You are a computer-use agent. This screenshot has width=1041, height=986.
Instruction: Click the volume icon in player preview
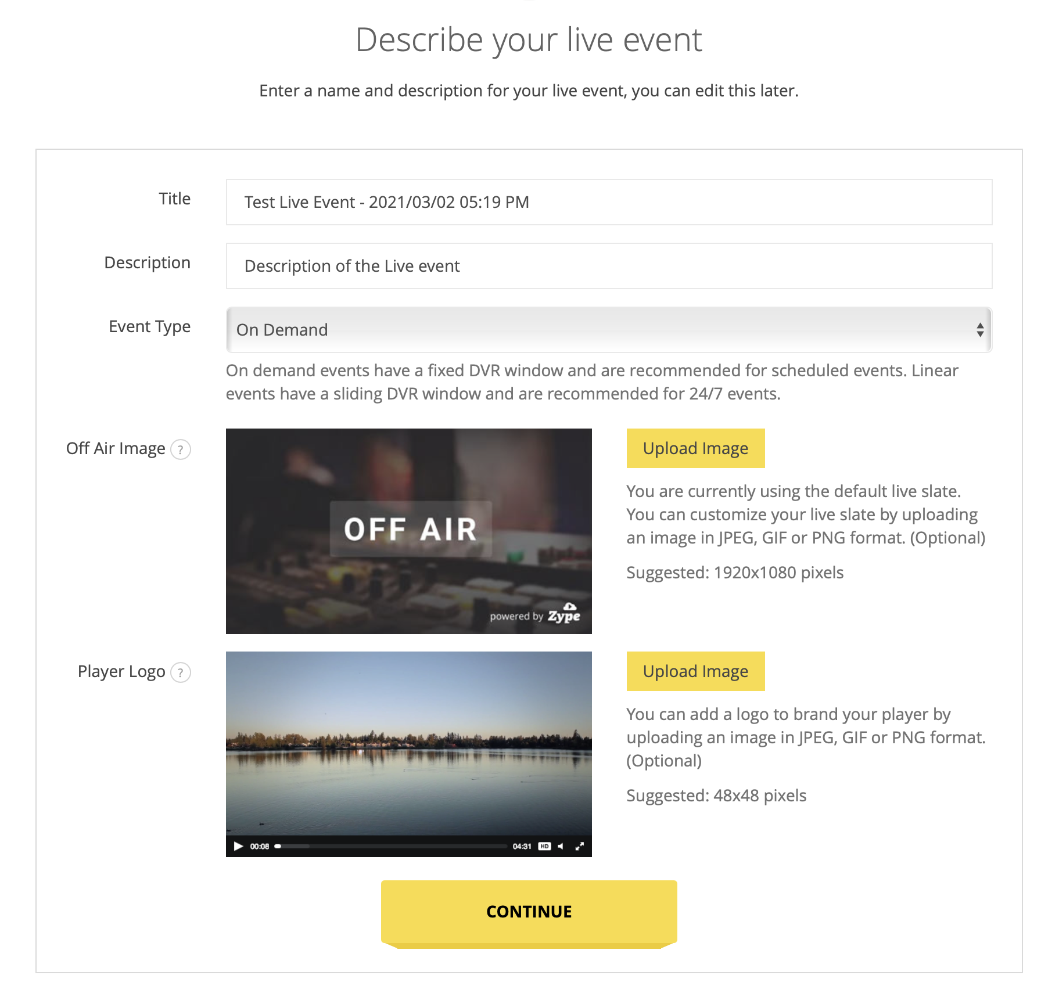tap(561, 846)
